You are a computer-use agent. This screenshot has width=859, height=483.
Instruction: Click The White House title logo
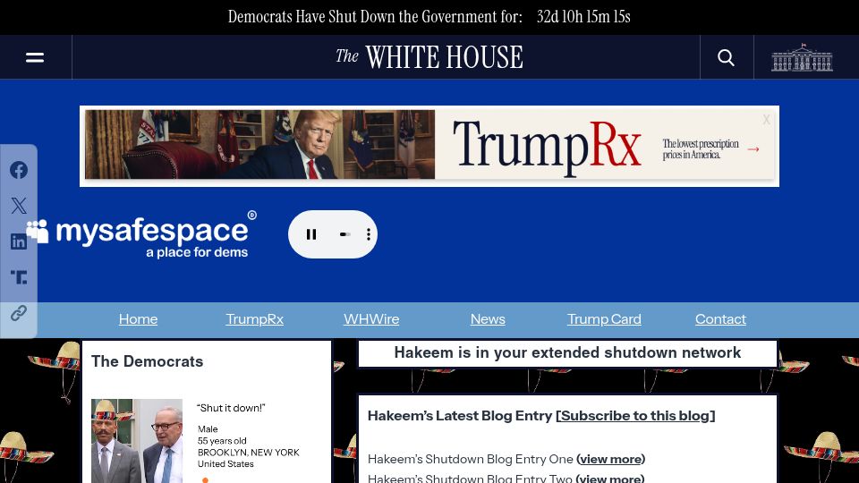(429, 57)
